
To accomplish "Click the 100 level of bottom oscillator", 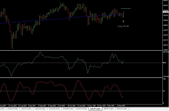I will tap(164, 79).
